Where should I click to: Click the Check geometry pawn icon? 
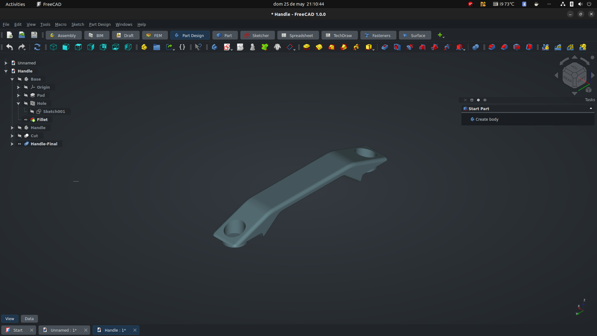click(x=252, y=47)
